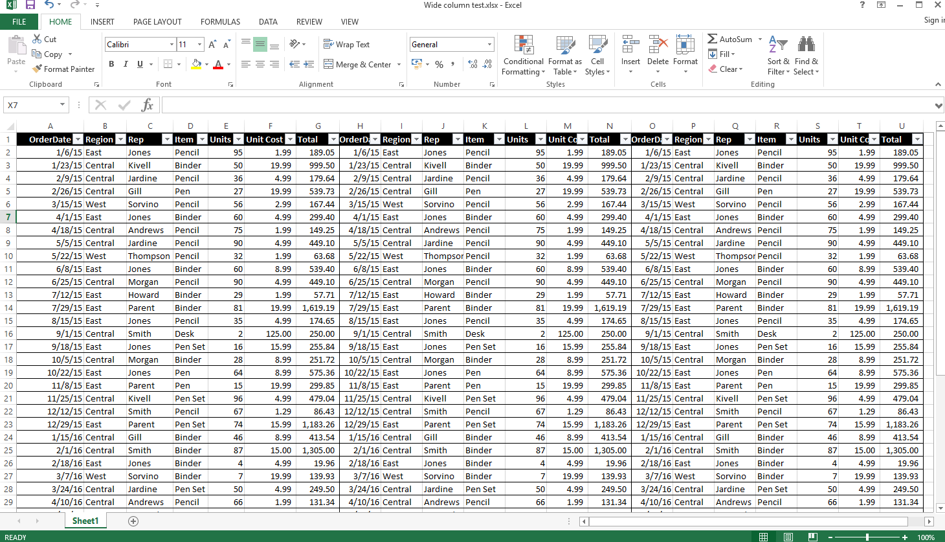
Task: Open the FILE menu
Action: click(19, 21)
